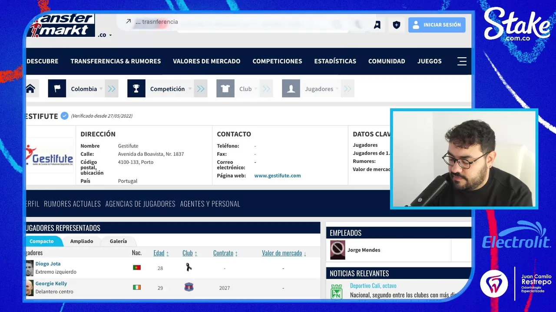This screenshot has height=312, width=556.
Task: Open the Comunidad menu
Action: tap(387, 61)
